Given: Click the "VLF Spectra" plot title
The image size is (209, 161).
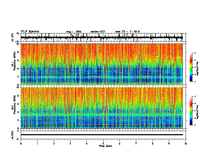Looking at the screenshot, I should coord(30,32).
